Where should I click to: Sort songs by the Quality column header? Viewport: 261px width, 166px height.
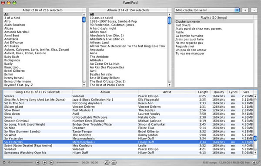click(219, 92)
